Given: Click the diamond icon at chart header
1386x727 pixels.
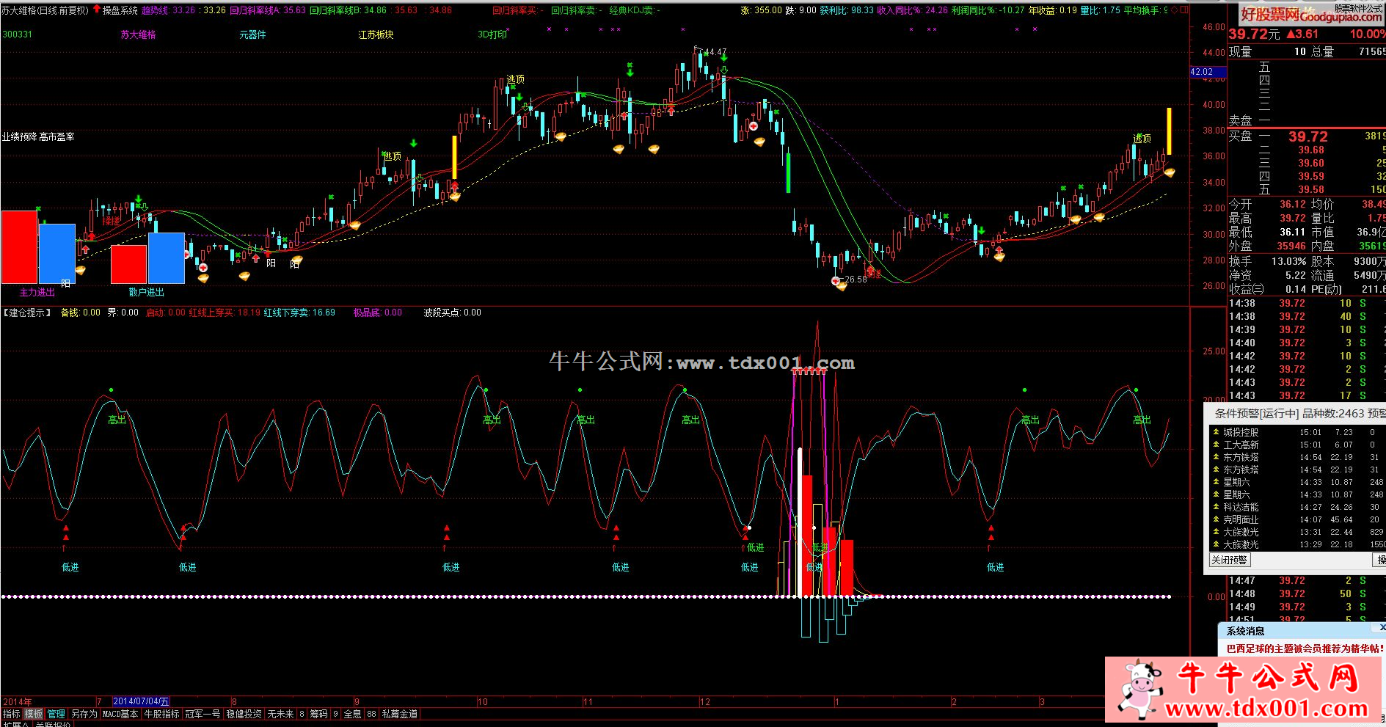Looking at the screenshot, I should [1175, 10].
